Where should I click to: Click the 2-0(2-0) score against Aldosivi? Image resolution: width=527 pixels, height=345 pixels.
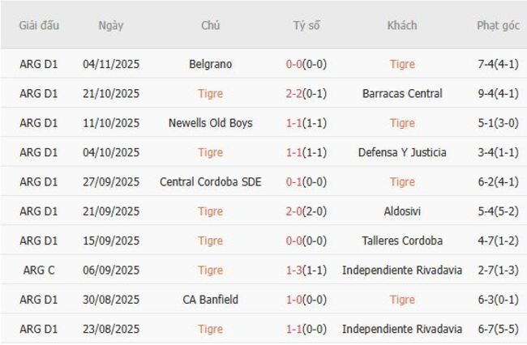click(x=306, y=211)
